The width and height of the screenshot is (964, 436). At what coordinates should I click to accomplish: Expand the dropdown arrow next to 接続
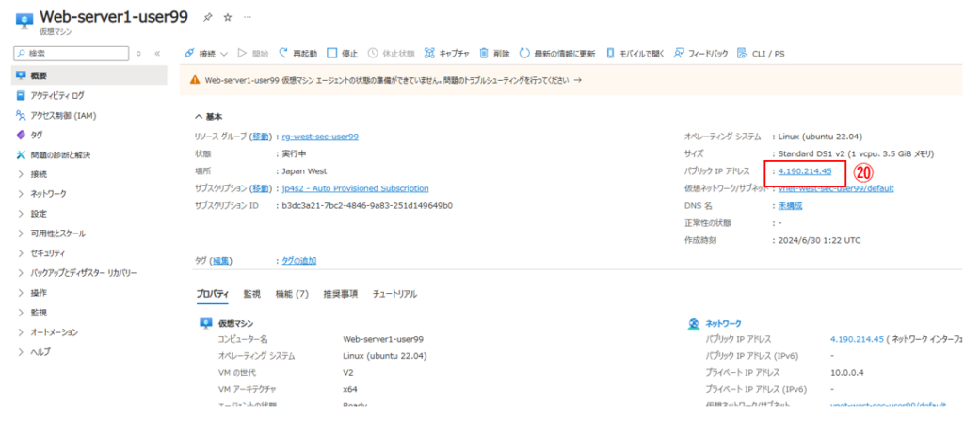tap(224, 54)
